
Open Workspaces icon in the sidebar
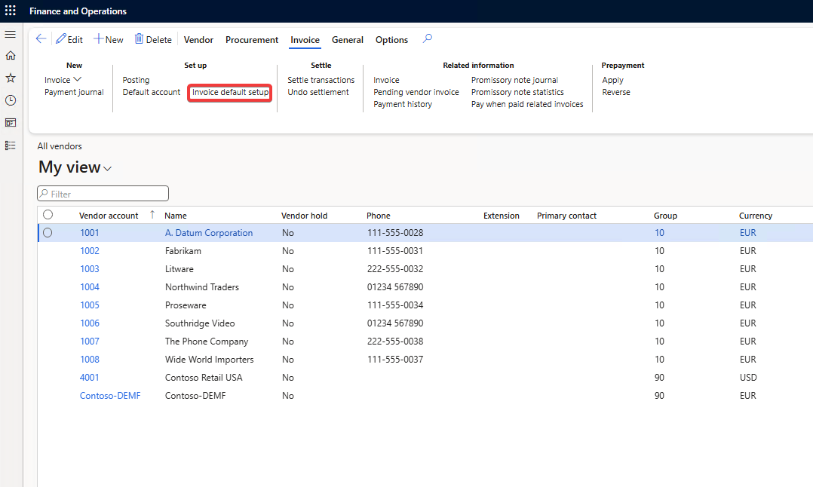(x=11, y=122)
